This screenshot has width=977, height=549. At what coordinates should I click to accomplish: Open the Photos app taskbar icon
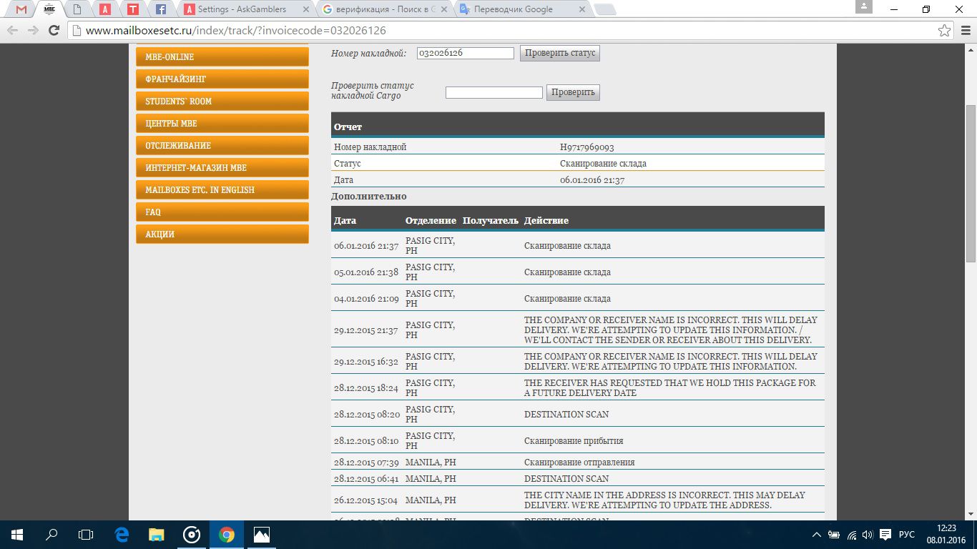(262, 535)
